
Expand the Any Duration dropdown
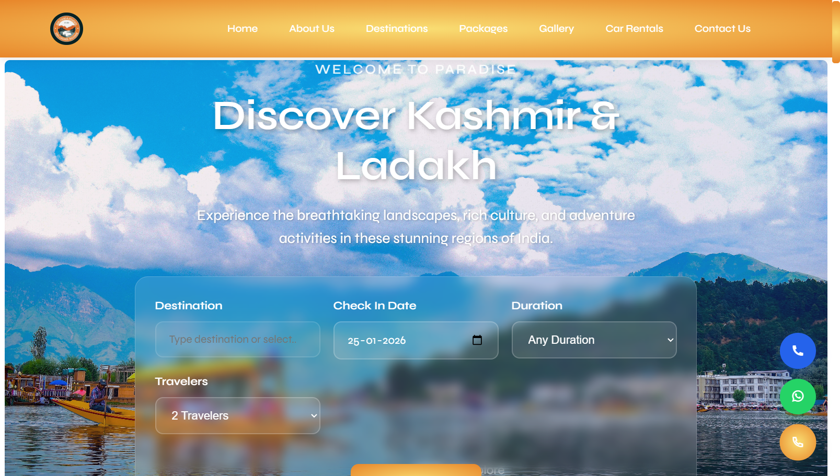point(594,340)
